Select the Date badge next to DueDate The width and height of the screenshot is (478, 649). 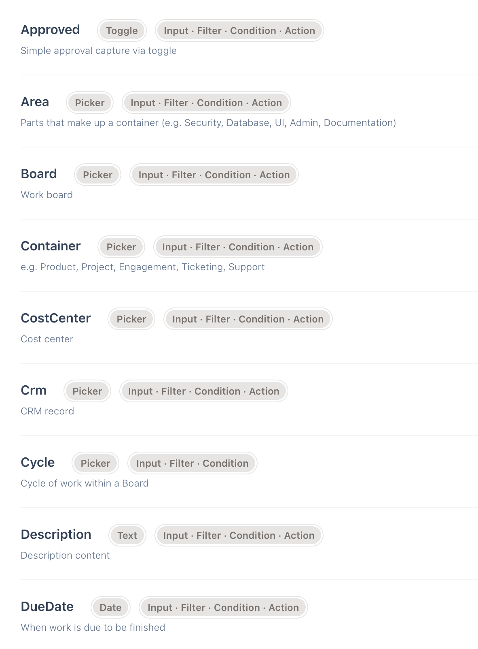point(110,608)
